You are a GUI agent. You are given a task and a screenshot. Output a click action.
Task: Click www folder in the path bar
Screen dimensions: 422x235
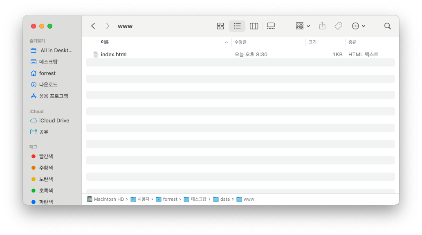245,199
